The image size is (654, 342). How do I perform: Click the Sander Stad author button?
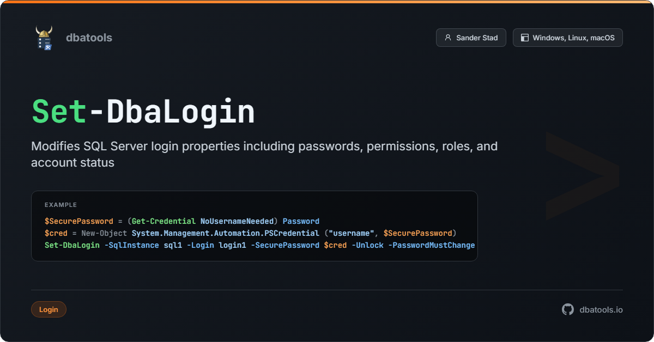click(x=471, y=38)
